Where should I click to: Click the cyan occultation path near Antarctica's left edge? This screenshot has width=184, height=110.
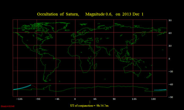22,87
